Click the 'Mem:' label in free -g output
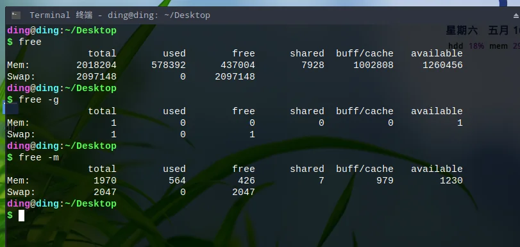 click(x=18, y=123)
